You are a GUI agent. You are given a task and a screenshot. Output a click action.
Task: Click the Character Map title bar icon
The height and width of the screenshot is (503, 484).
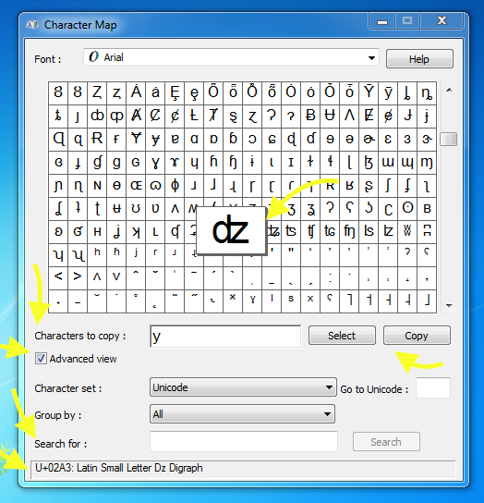[x=32, y=24]
